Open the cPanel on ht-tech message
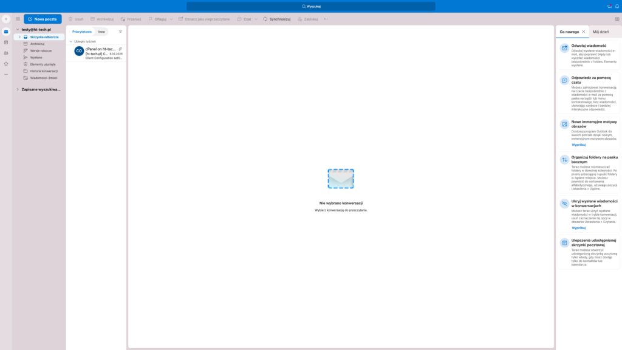 (x=97, y=53)
